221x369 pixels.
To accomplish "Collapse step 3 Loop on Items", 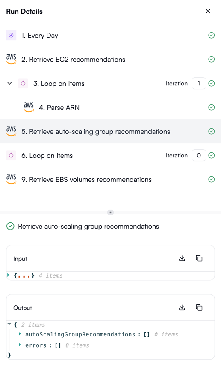I will point(9,83).
